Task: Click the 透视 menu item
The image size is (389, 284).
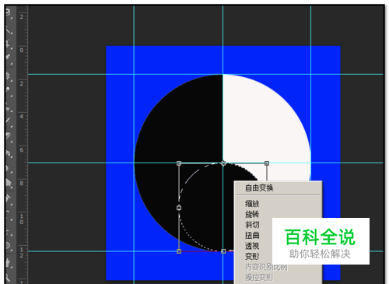Action: (252, 246)
